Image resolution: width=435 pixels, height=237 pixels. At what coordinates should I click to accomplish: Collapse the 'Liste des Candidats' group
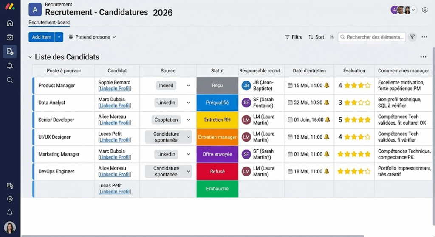point(30,57)
